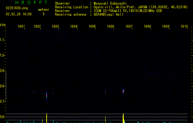Click the 1.1 kHz frequency label
This screenshot has height=123, width=193.
pyautogui.click(x=2, y=40)
